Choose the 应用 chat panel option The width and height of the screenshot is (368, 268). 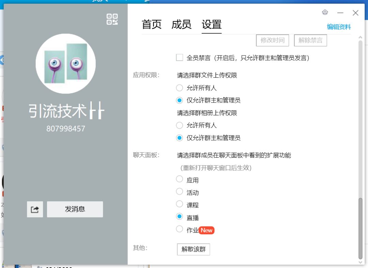(x=180, y=179)
